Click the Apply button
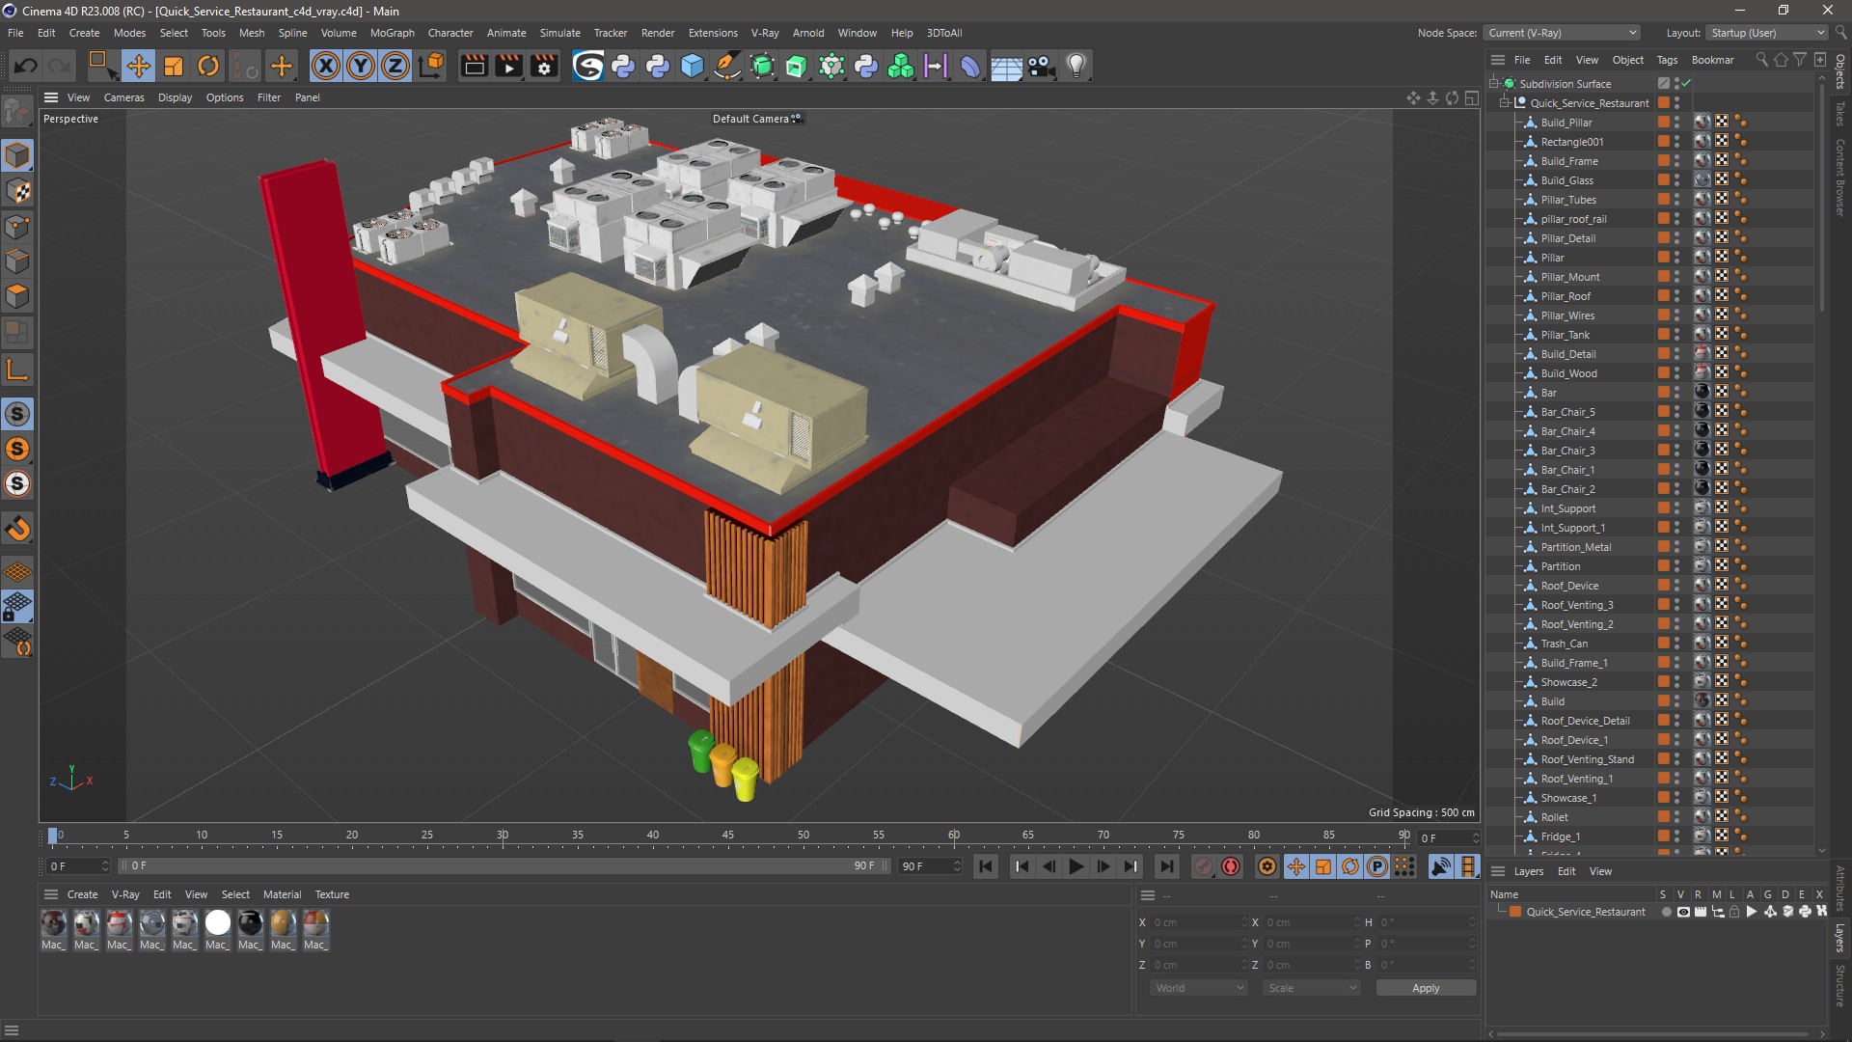 pos(1425,988)
